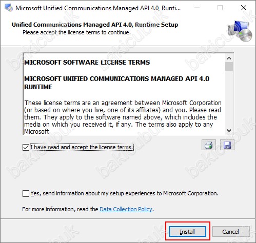Screen dimensions: 256x243
Task: Click the scroll down arrow in license box
Action: (x=229, y=131)
